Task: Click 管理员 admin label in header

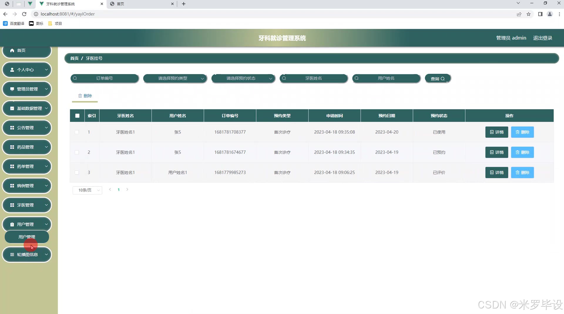Action: tap(511, 38)
